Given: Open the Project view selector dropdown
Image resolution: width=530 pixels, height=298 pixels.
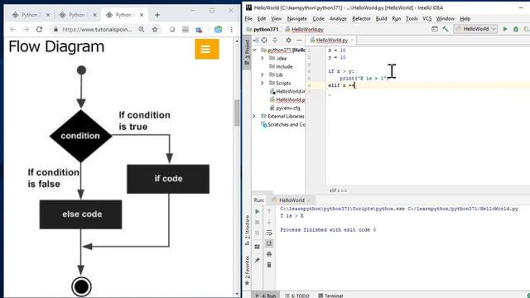Looking at the screenshot, I should (256, 41).
